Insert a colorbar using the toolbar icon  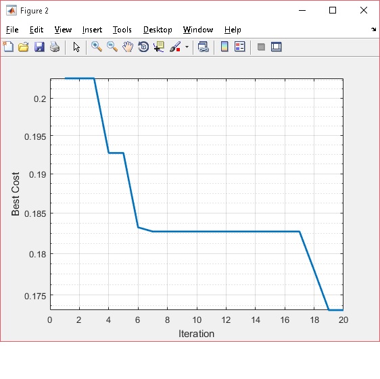pyautogui.click(x=224, y=47)
